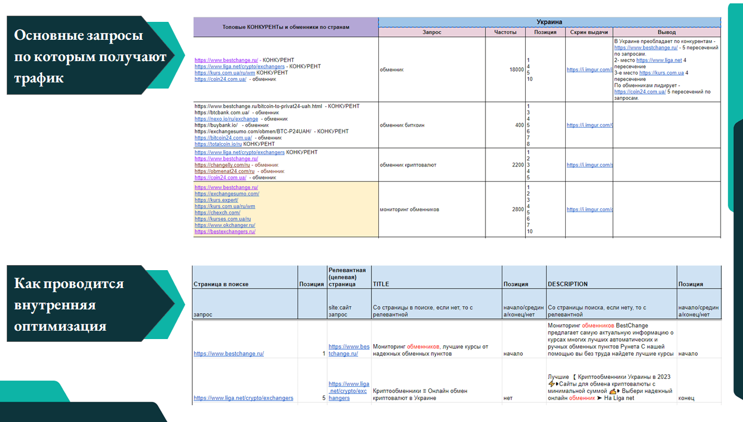Select frequency cell 2800
Viewport: 743px width, 422px height.
coord(506,210)
